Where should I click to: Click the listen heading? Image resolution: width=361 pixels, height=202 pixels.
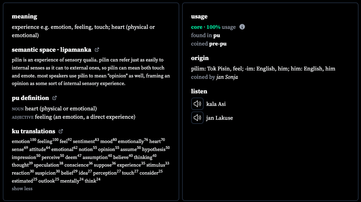[x=199, y=91]
